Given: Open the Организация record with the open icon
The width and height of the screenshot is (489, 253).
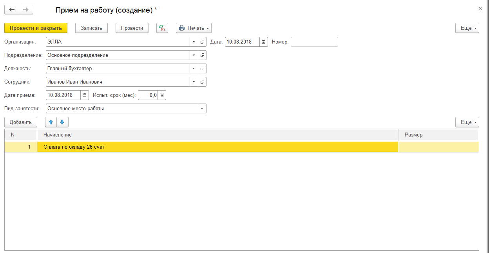Looking at the screenshot, I should click(202, 42).
